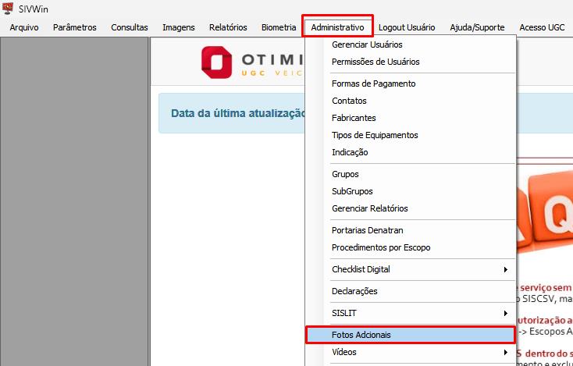Viewport: 573px width, 366px height.
Task: Expand the SISLIT submenu arrow
Action: pyautogui.click(x=506, y=314)
